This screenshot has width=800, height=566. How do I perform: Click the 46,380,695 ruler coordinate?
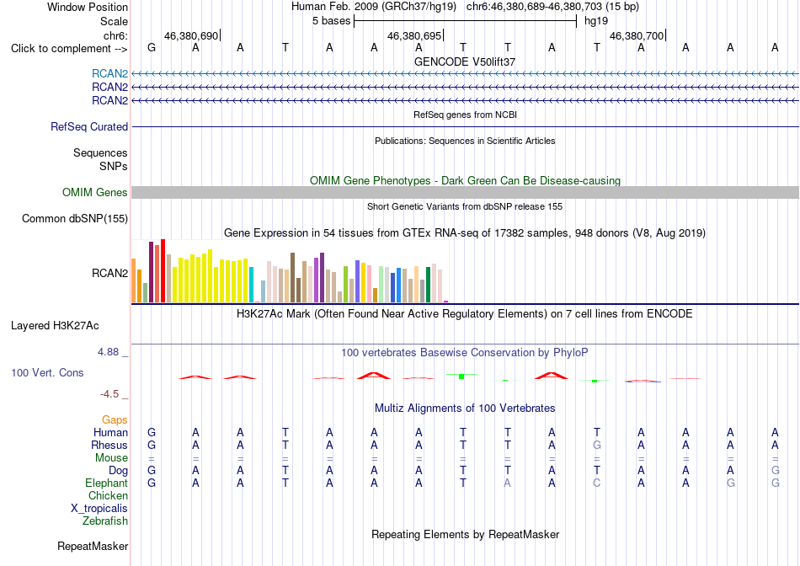click(x=414, y=35)
